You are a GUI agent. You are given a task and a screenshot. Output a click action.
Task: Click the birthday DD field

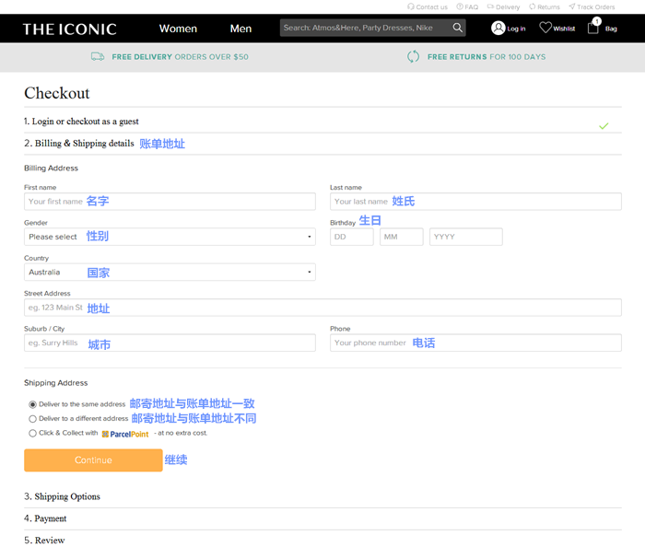point(352,237)
